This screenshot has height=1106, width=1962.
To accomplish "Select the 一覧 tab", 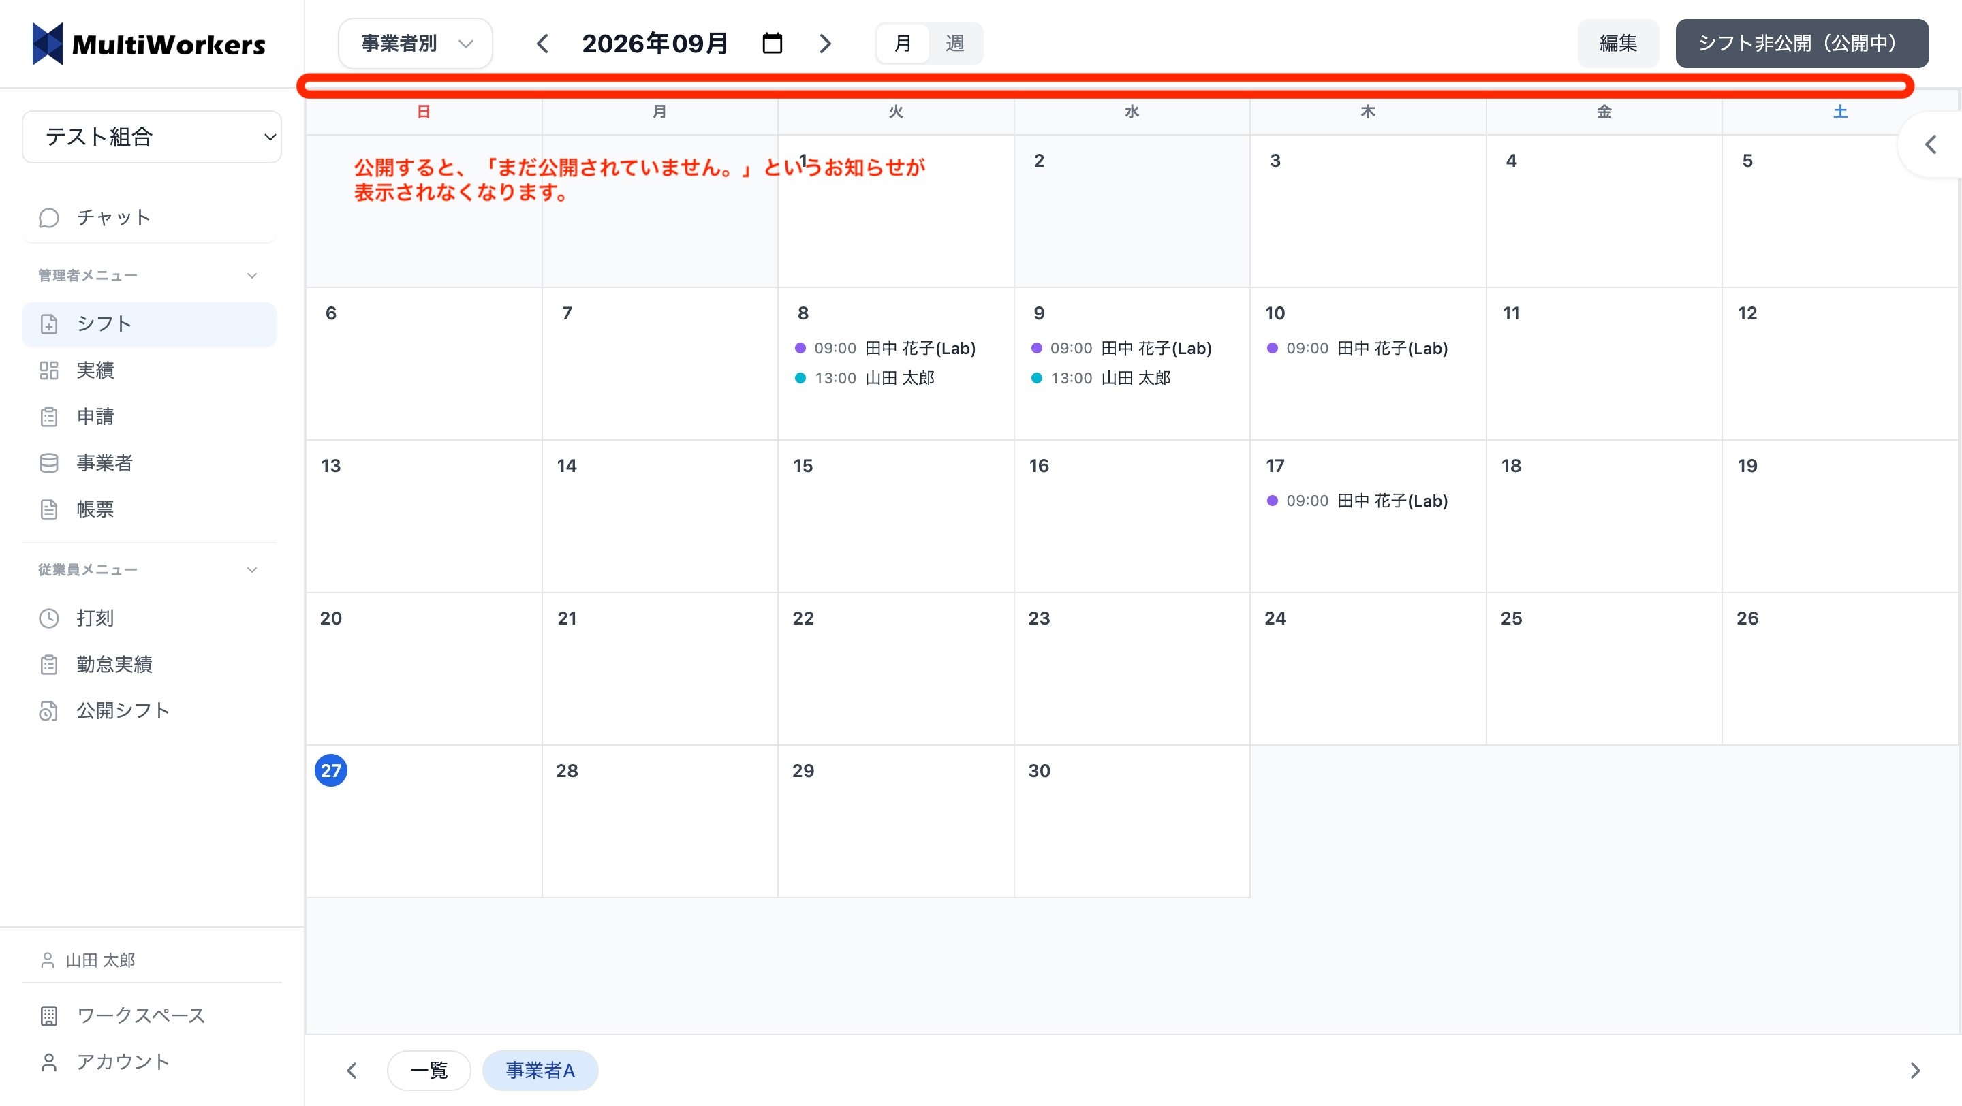I will coord(429,1070).
